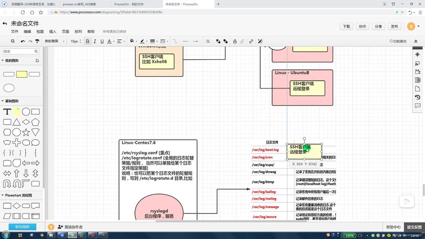Open the history clock panel icon

point(417,97)
